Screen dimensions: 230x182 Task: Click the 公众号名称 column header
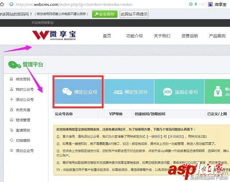64,114
